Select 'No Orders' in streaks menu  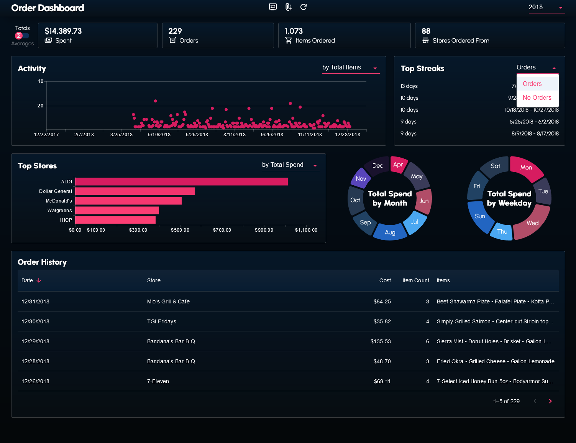tap(537, 98)
